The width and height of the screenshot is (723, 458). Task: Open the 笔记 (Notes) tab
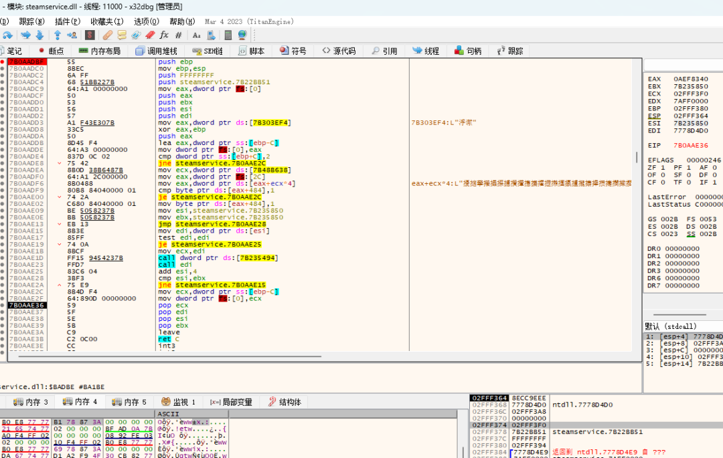click(x=11, y=51)
